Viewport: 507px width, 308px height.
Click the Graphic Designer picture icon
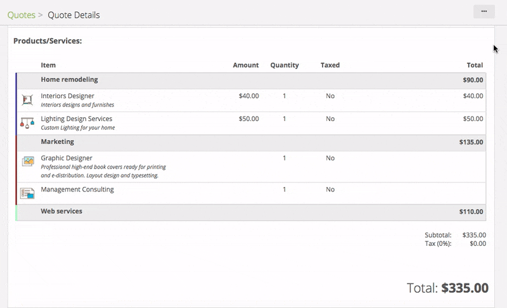(x=27, y=162)
